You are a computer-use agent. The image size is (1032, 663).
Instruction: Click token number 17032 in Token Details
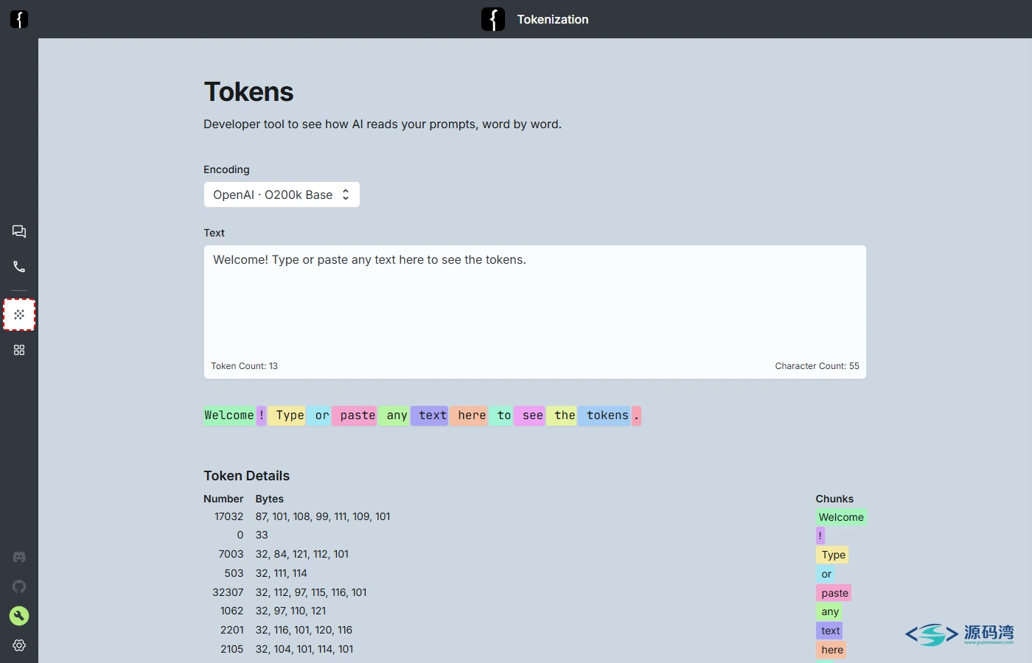coord(229,516)
